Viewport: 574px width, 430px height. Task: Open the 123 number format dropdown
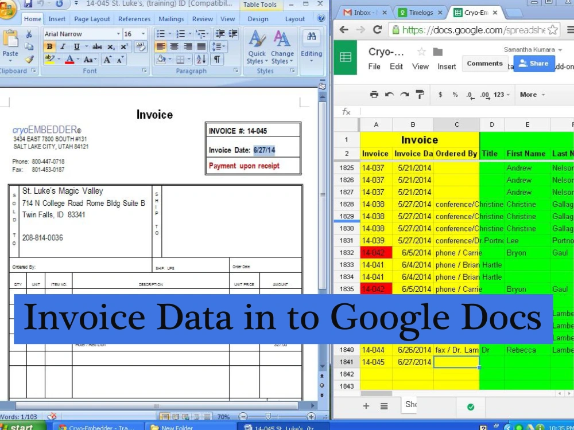[x=501, y=95]
